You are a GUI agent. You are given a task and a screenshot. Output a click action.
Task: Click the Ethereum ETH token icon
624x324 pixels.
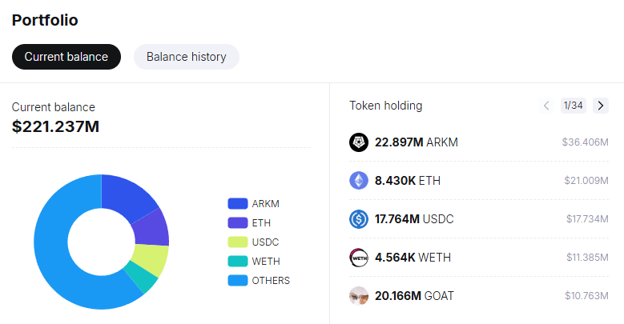click(359, 181)
